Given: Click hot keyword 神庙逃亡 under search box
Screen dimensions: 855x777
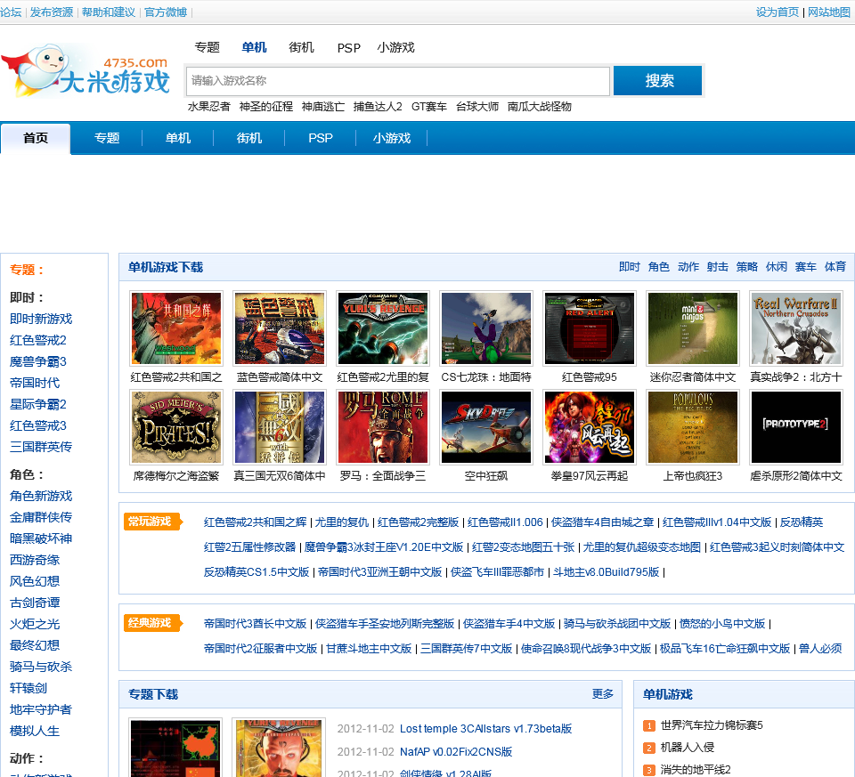Looking at the screenshot, I should (322, 106).
